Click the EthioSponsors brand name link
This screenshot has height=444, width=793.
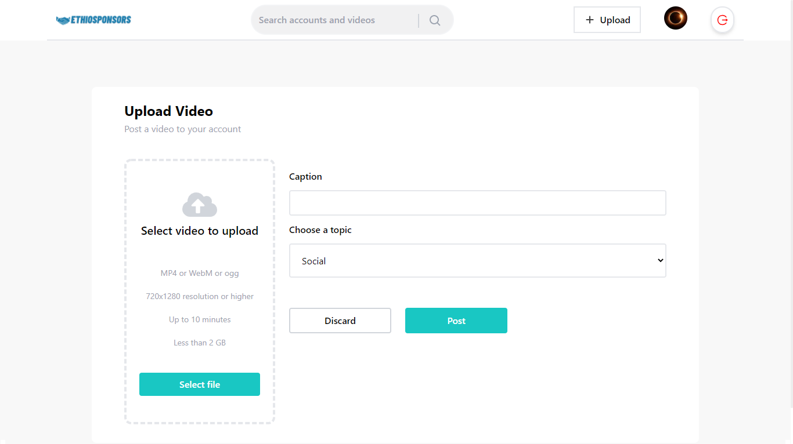tap(100, 19)
